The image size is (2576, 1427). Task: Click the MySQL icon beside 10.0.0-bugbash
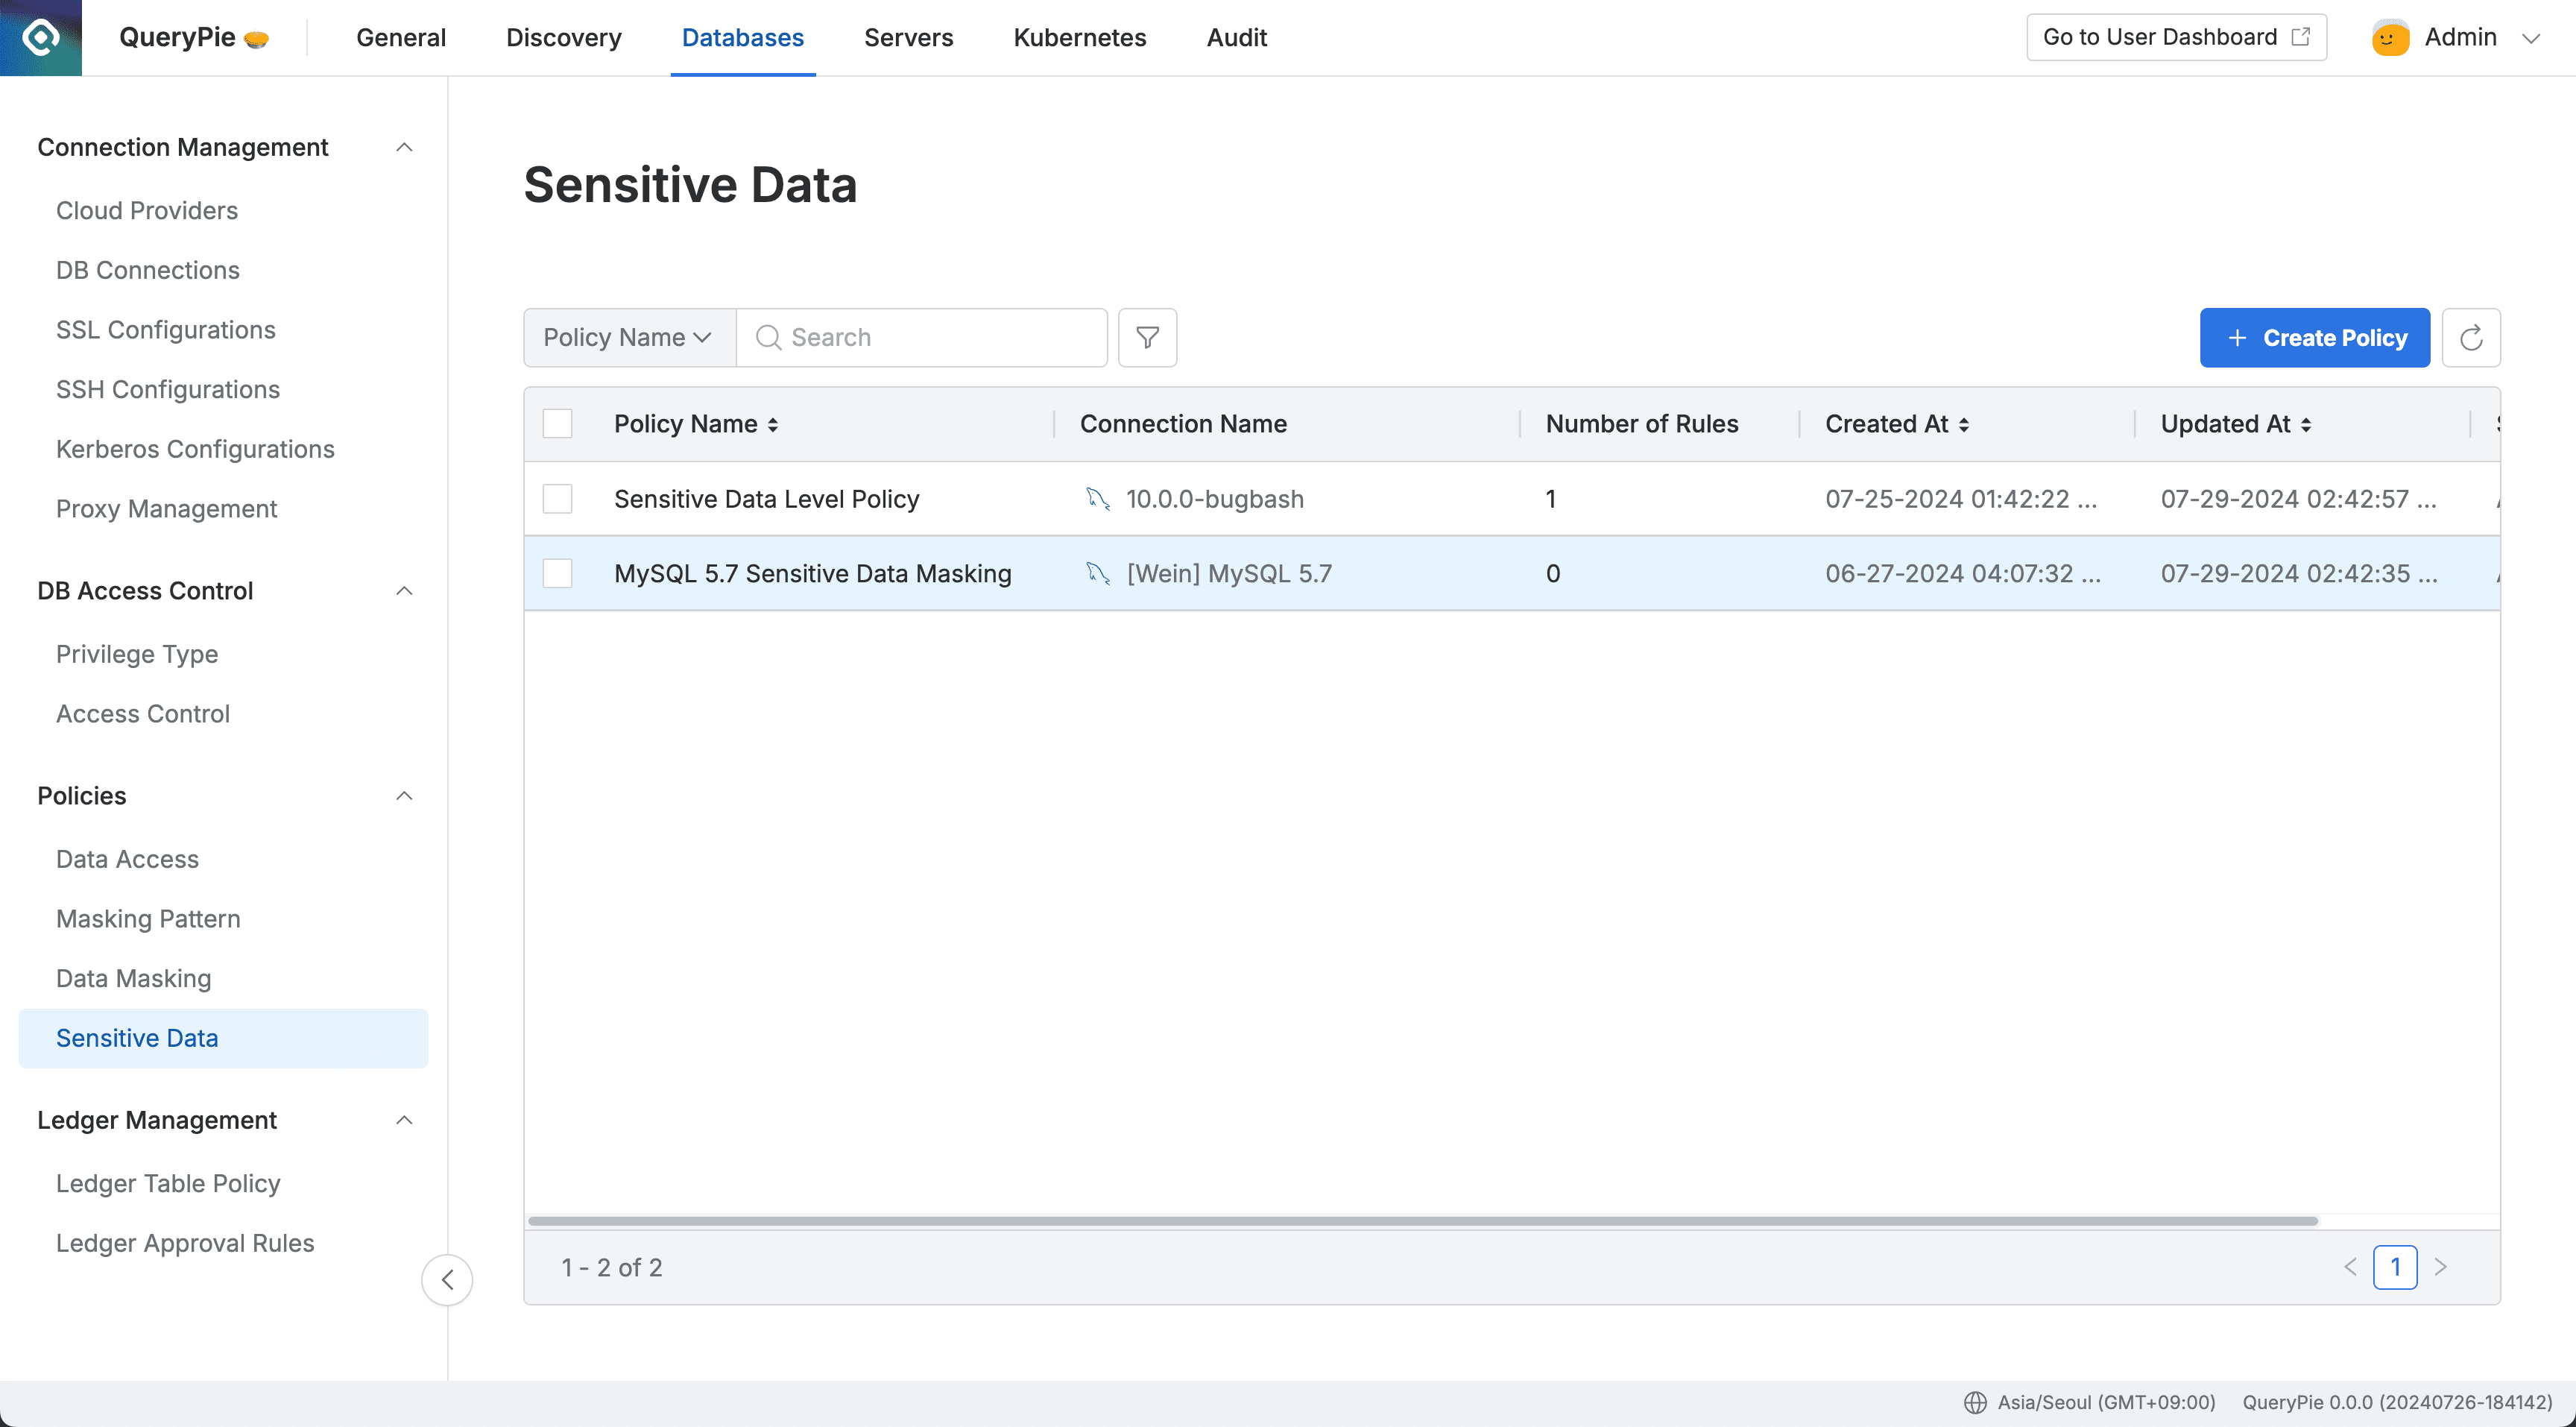[1098, 498]
